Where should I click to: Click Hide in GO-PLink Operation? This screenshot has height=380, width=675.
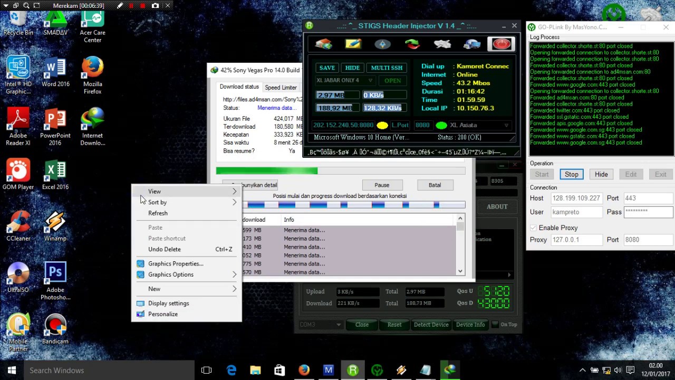click(601, 174)
